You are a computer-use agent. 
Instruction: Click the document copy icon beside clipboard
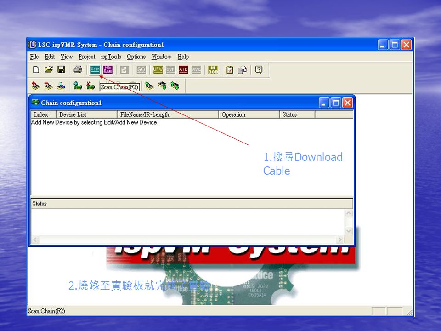pos(242,69)
